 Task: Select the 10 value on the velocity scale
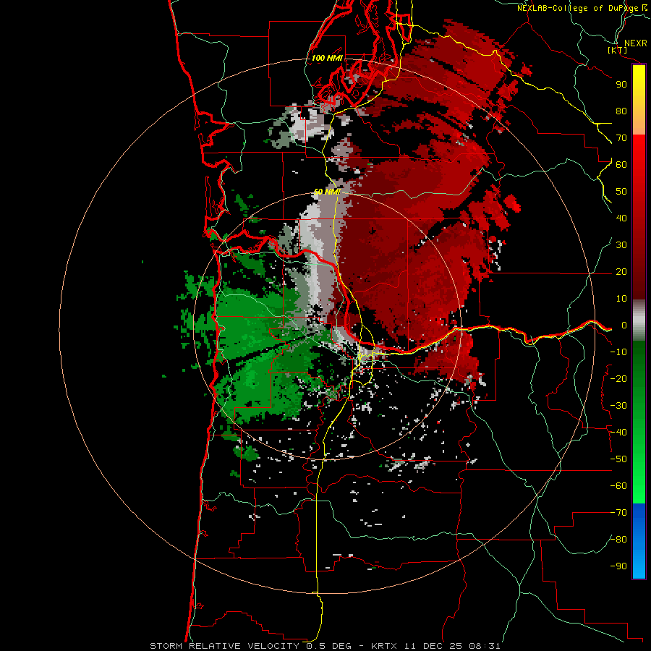click(621, 299)
